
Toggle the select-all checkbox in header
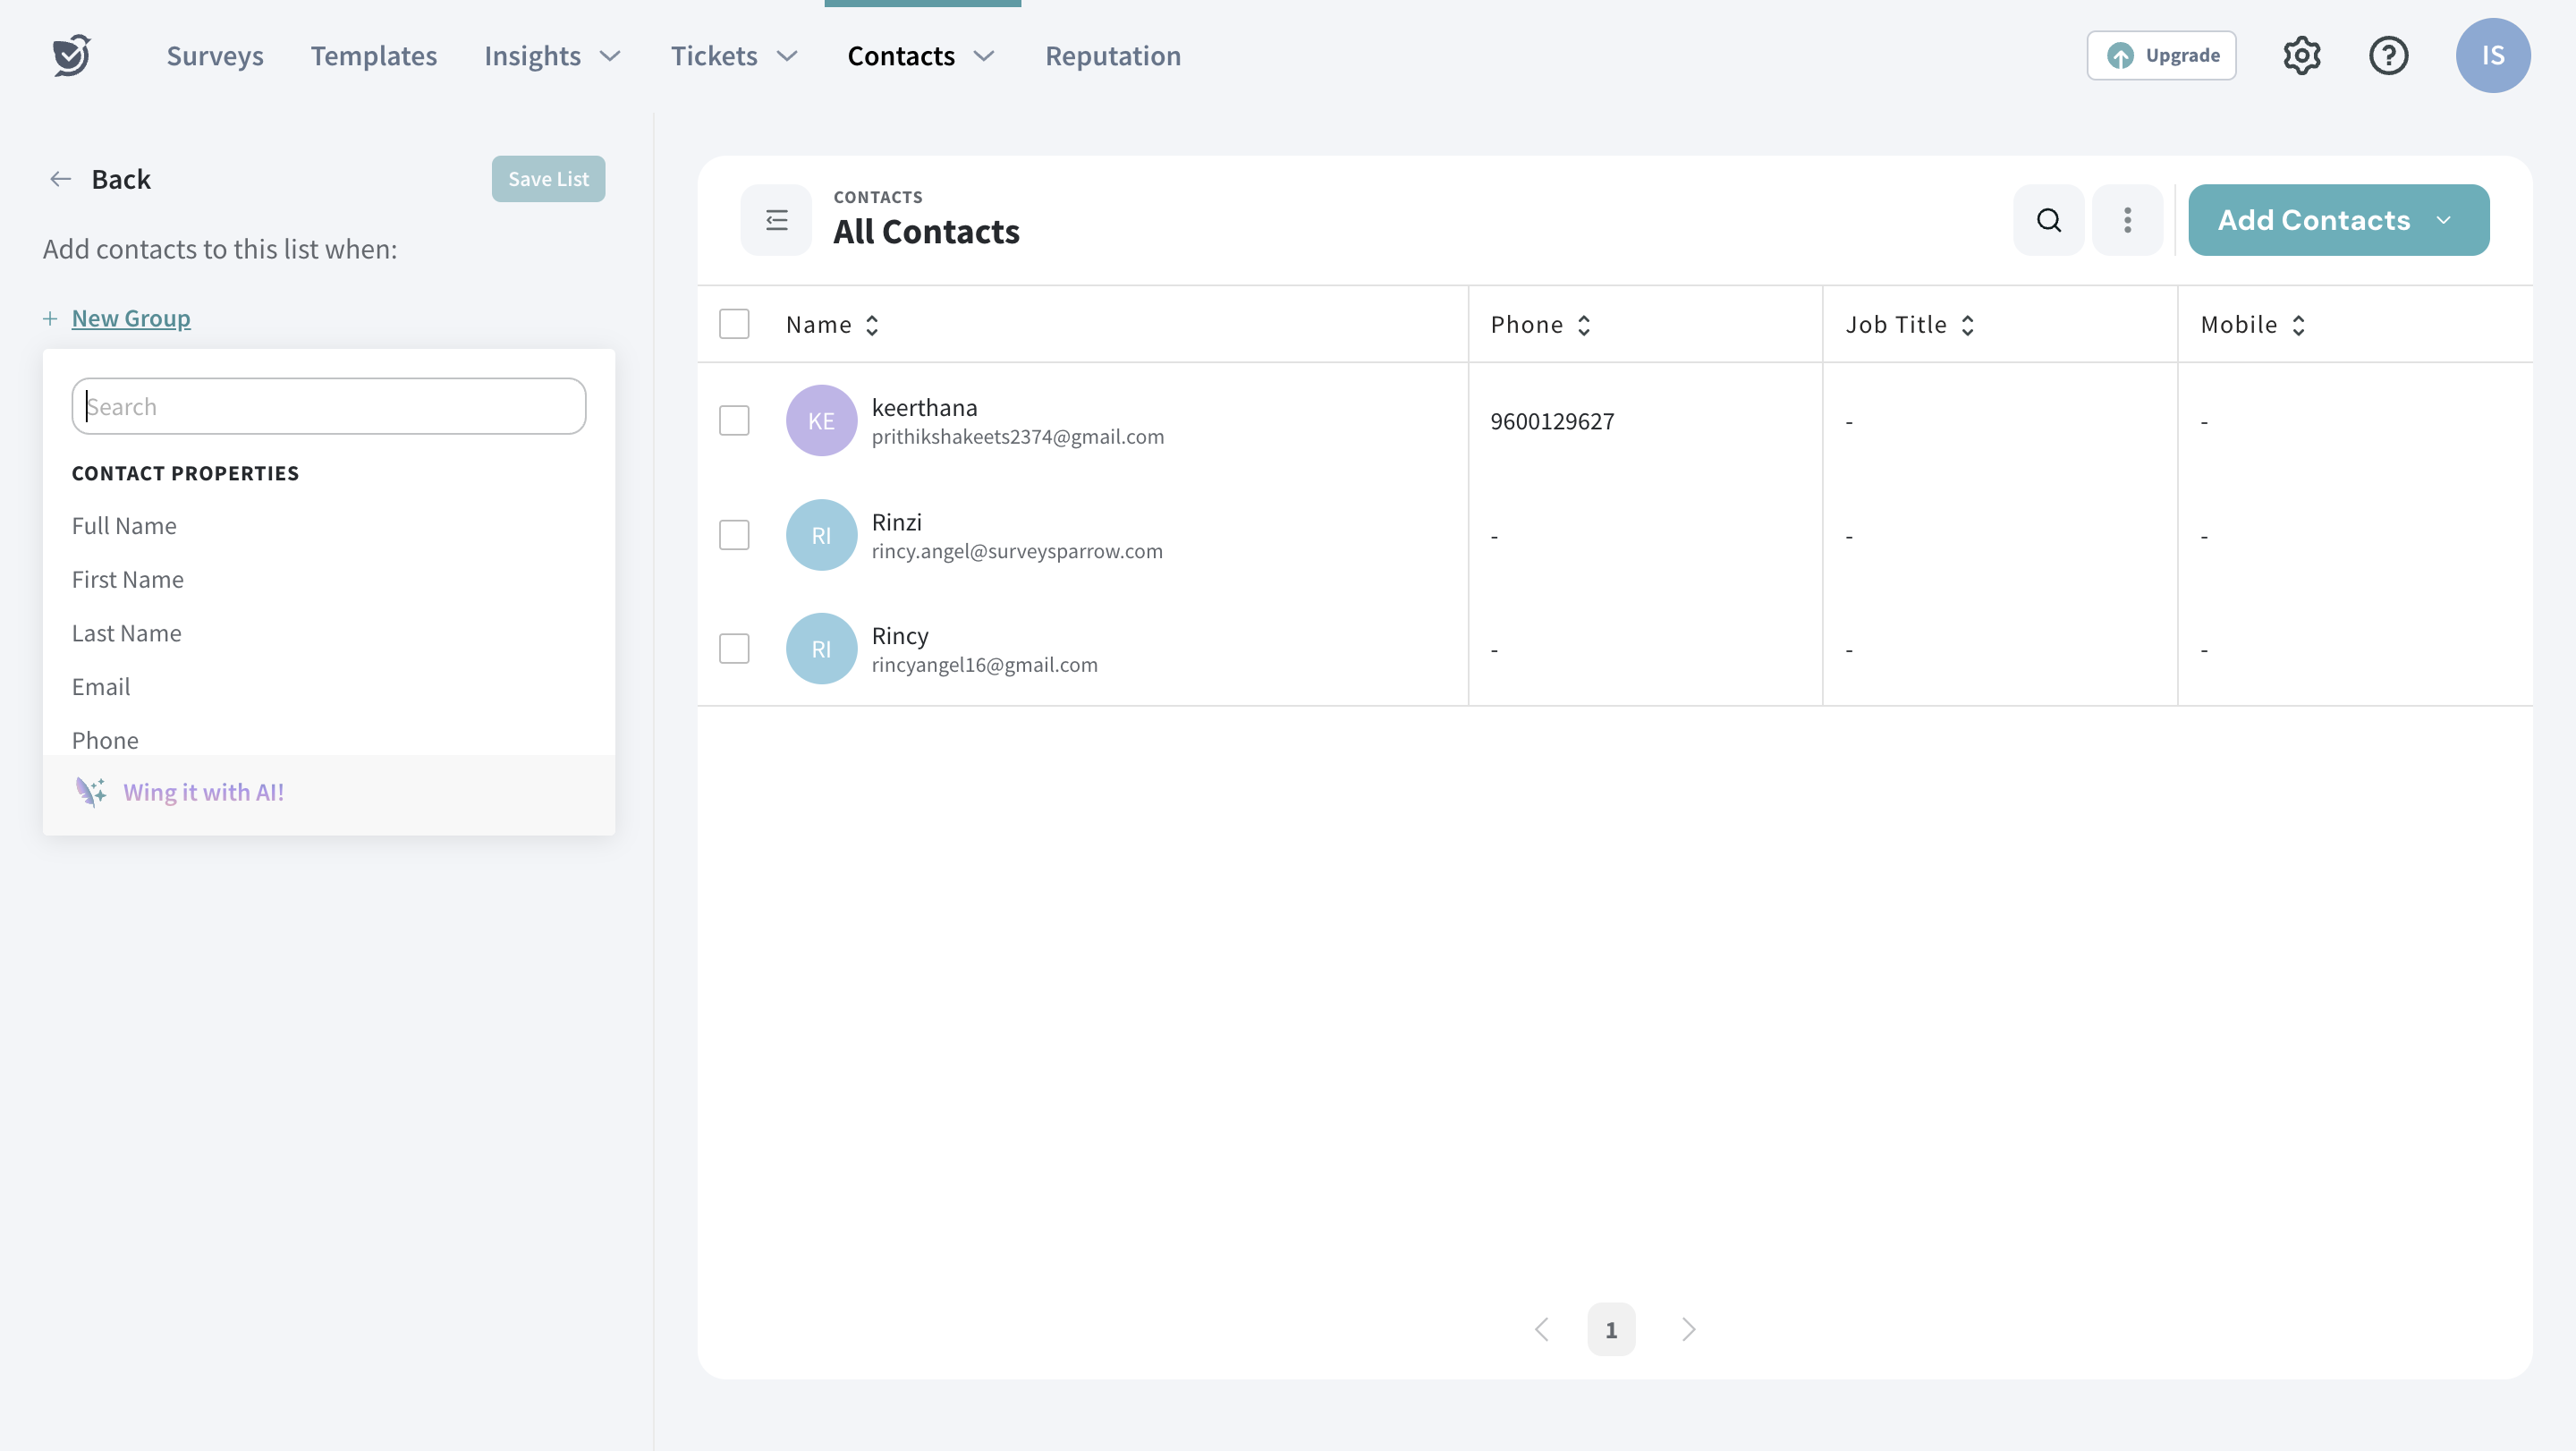point(734,324)
